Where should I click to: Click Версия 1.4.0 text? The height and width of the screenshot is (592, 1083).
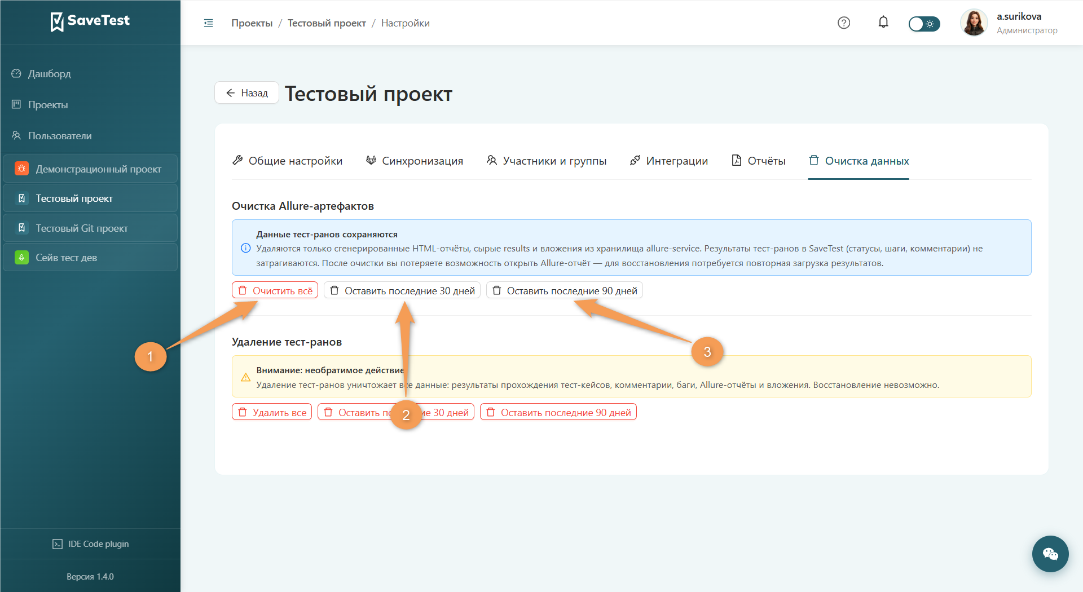click(x=90, y=577)
